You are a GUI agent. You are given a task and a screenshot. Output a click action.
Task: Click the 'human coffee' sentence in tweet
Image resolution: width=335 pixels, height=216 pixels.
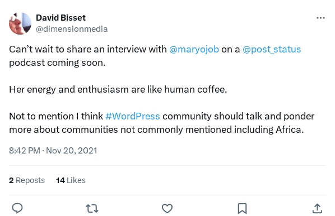(118, 90)
